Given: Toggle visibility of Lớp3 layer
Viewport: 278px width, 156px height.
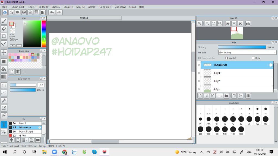Looking at the screenshot, I should point(199,73).
